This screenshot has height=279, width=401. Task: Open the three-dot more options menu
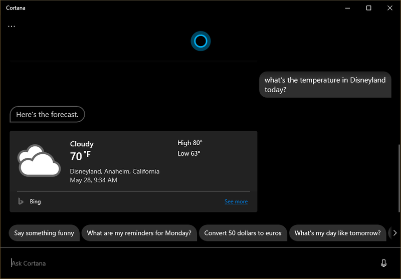tap(12, 27)
